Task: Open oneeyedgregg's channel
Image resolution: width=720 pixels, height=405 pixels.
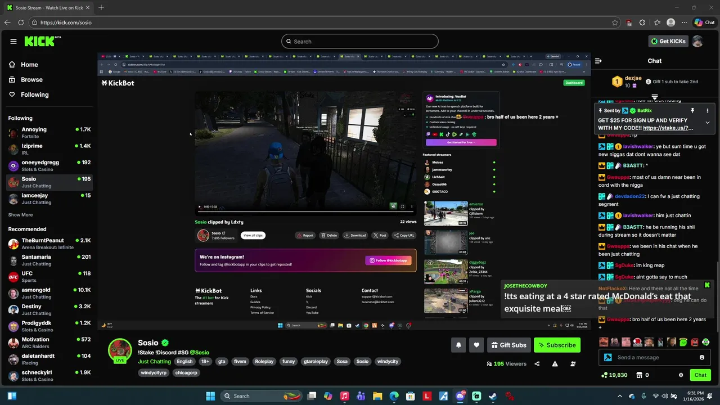Action: [x=49, y=165]
